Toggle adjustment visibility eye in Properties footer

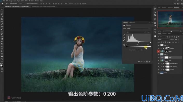[x=147, y=62]
